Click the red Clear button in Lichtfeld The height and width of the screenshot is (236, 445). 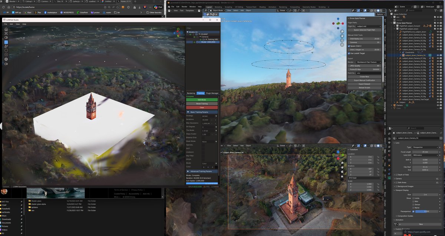click(202, 108)
